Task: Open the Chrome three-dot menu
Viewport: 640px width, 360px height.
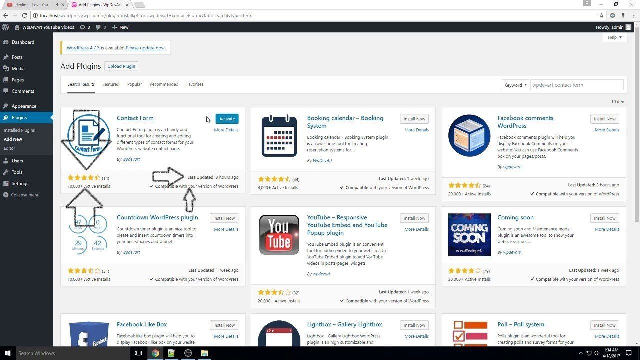Action: point(633,15)
